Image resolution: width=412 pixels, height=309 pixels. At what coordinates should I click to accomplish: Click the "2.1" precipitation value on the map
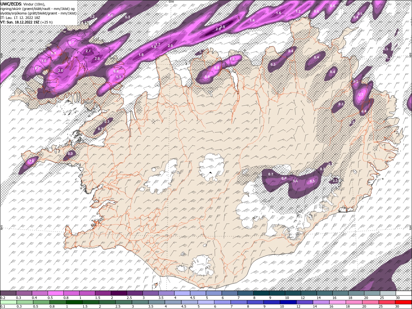(89, 51)
